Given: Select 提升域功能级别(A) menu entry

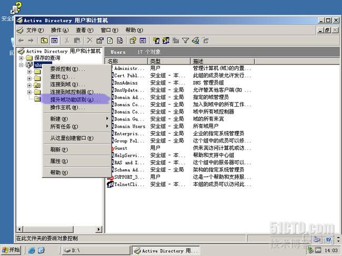Looking at the screenshot, I should (76, 99).
